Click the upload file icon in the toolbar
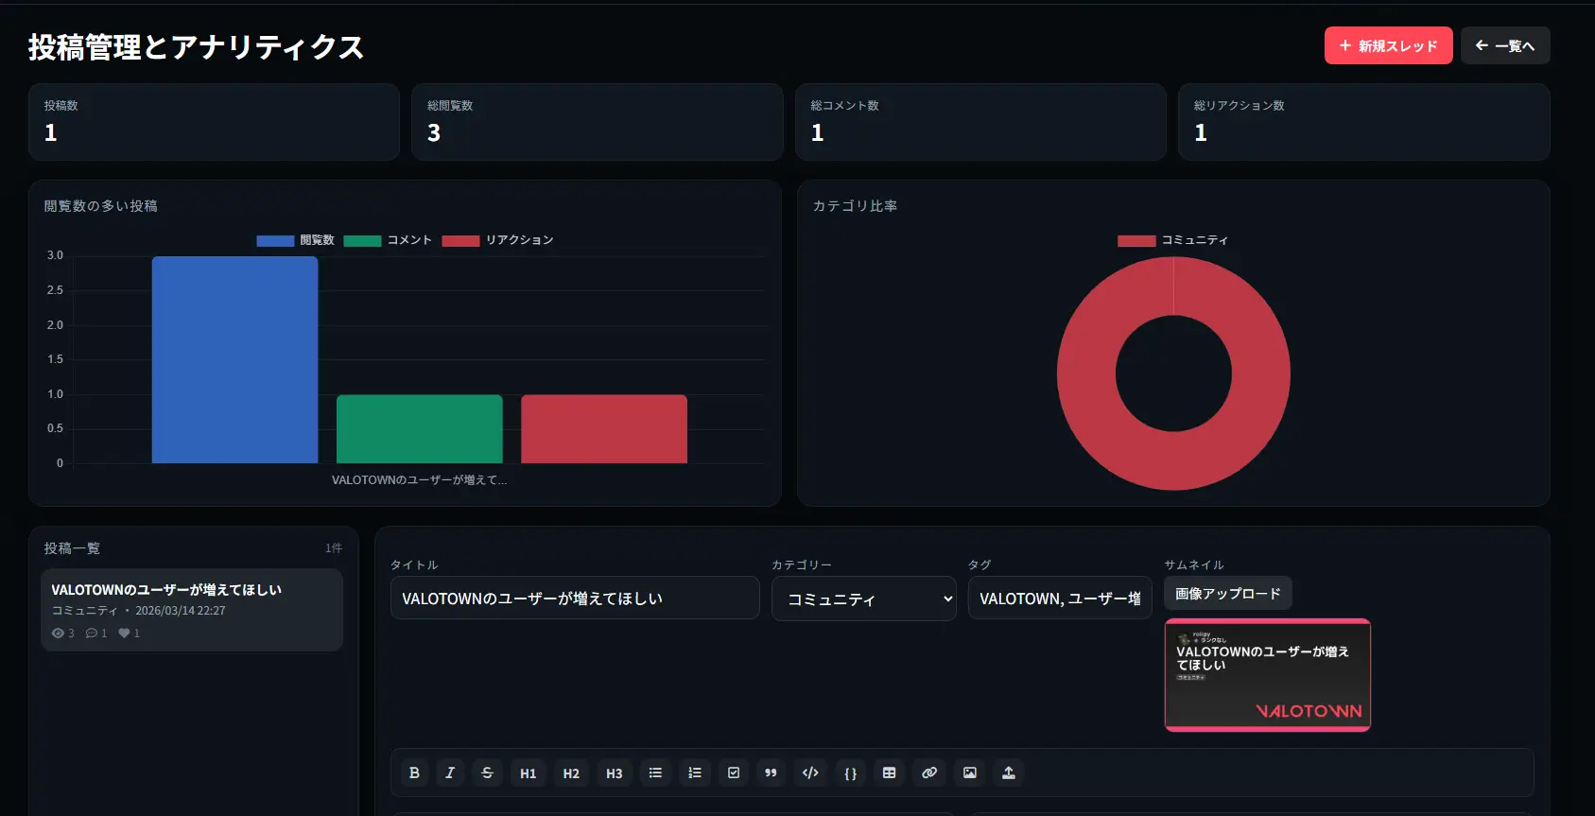The height and width of the screenshot is (816, 1595). 1009,773
